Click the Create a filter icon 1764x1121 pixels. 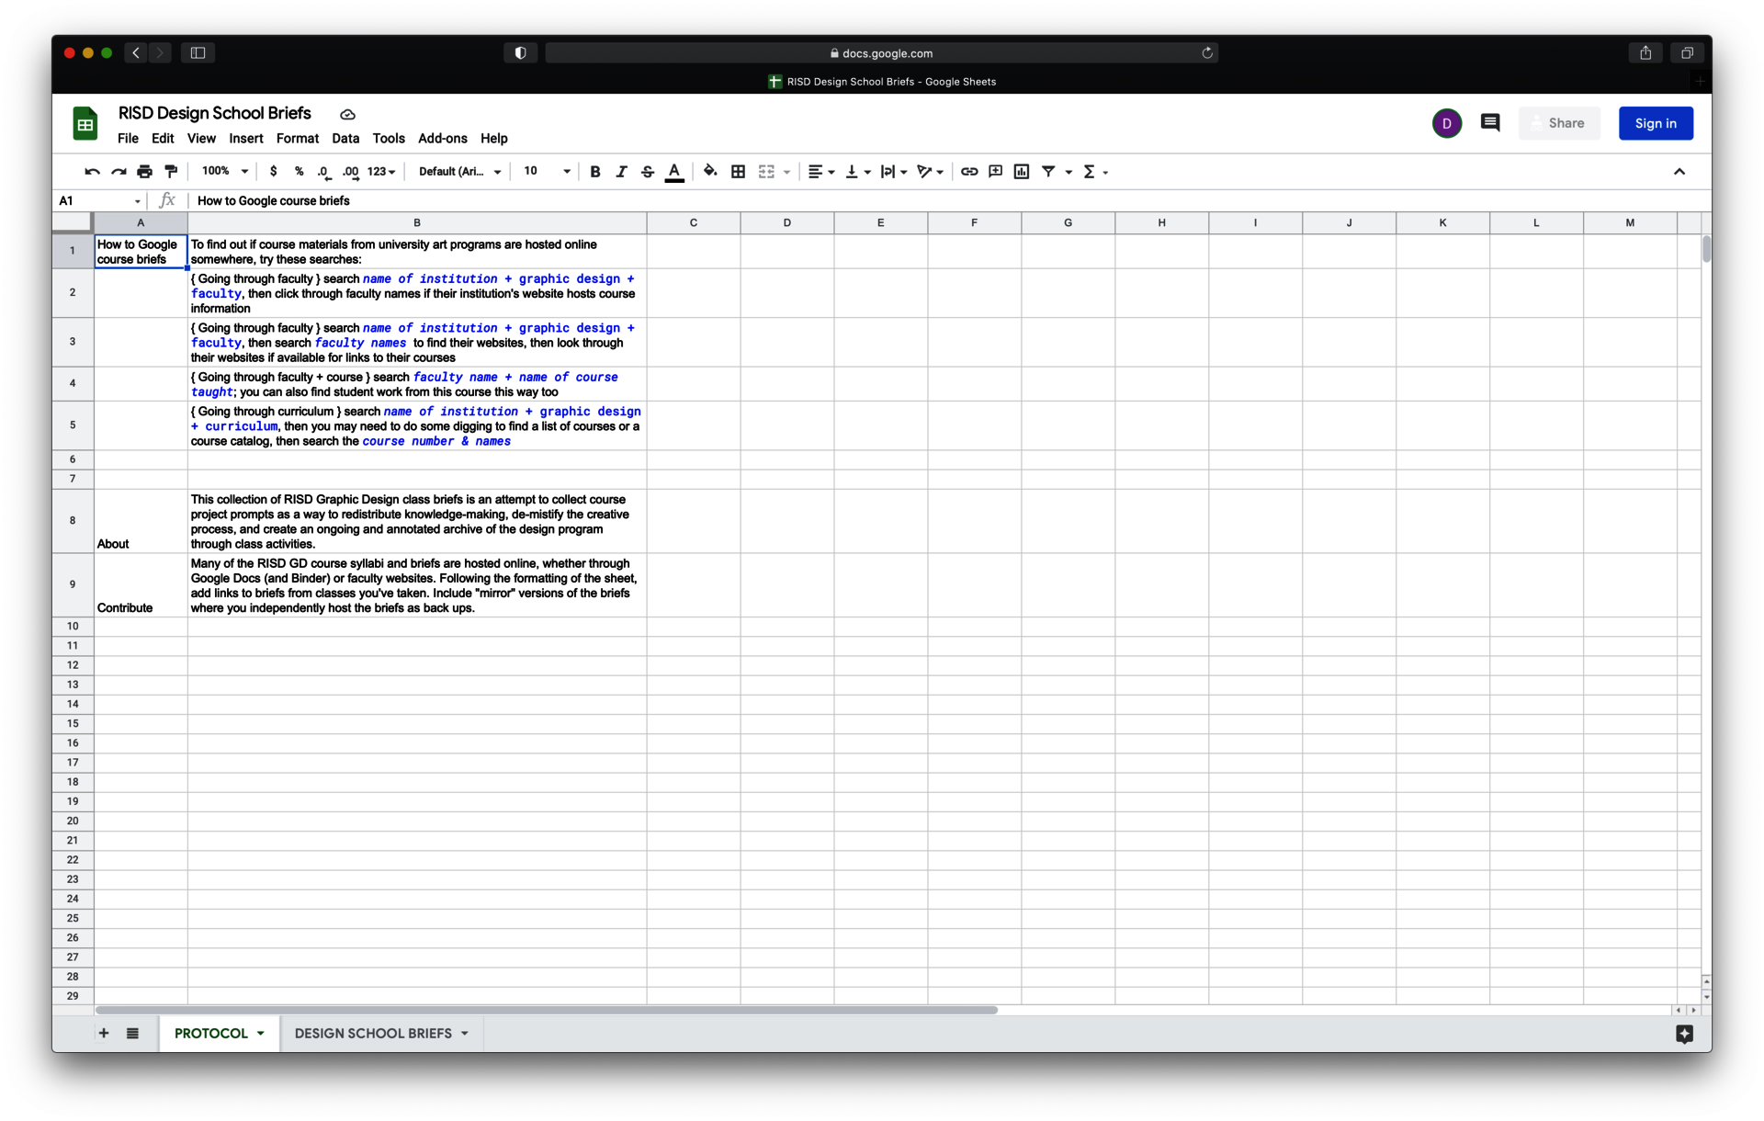pyautogui.click(x=1048, y=172)
